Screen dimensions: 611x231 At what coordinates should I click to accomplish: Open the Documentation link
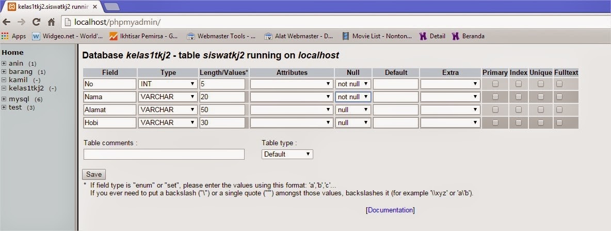tap(391, 210)
